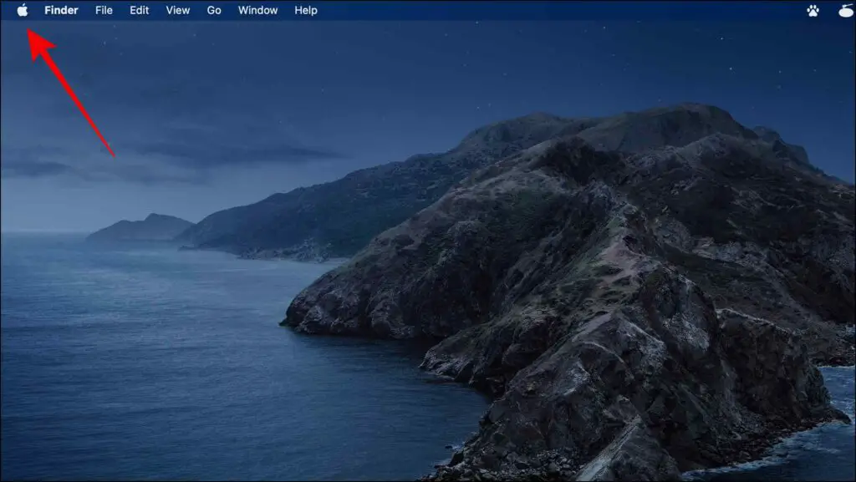Open the Go menu
This screenshot has width=856, height=482.
[214, 10]
